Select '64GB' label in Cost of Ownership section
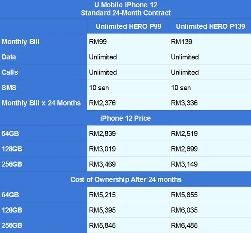This screenshot has width=251, height=233. tap(10, 195)
